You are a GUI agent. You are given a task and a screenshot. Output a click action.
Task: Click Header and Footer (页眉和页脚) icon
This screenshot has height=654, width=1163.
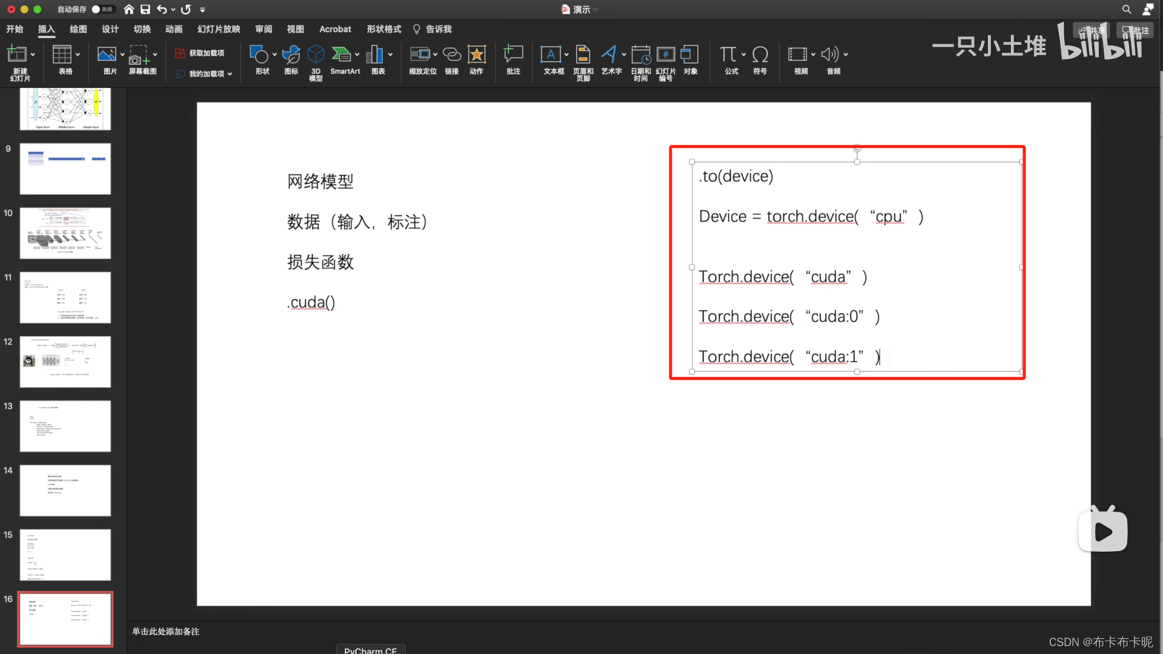[x=583, y=54]
